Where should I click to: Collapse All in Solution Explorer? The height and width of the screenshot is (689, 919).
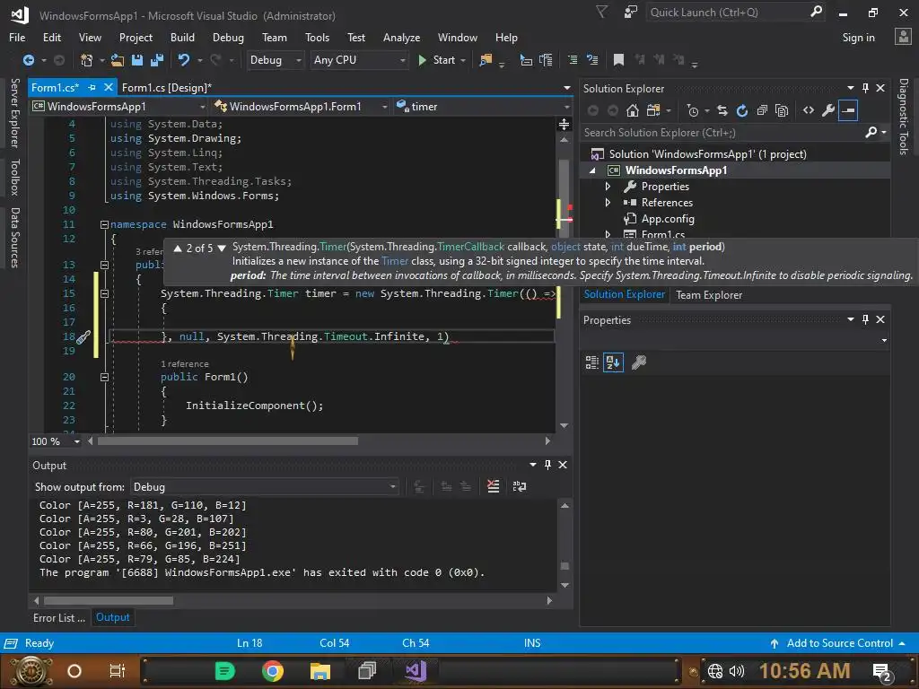[x=762, y=110]
